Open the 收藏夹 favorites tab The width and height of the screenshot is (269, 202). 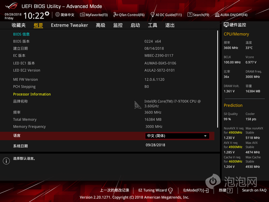tap(19, 25)
